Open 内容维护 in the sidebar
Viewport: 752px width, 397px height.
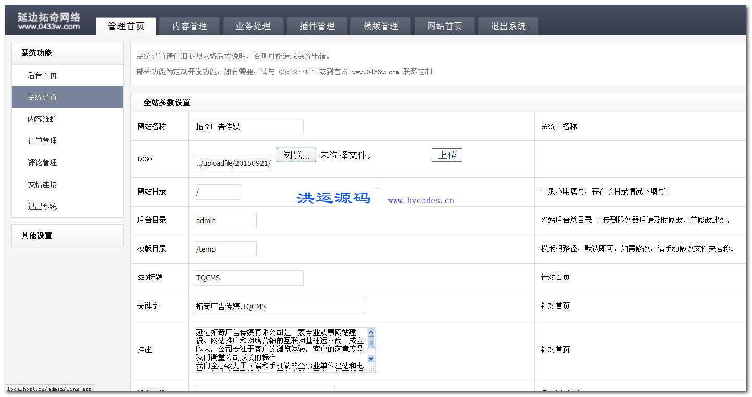pyautogui.click(x=68, y=119)
